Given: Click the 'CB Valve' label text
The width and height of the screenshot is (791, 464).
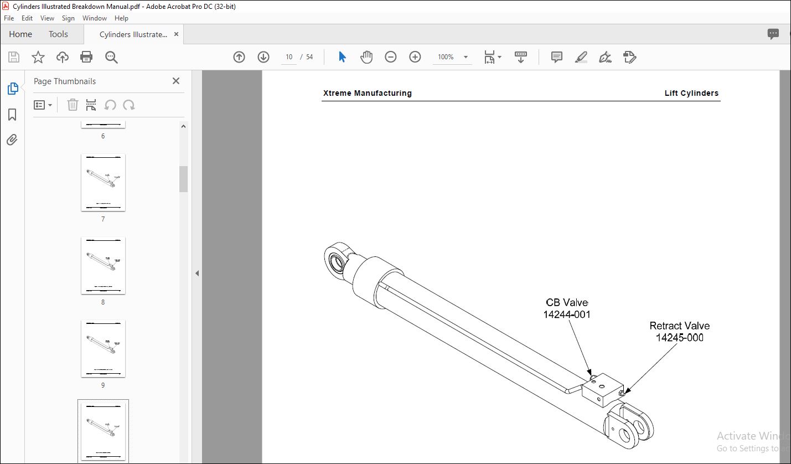Looking at the screenshot, I should (567, 302).
